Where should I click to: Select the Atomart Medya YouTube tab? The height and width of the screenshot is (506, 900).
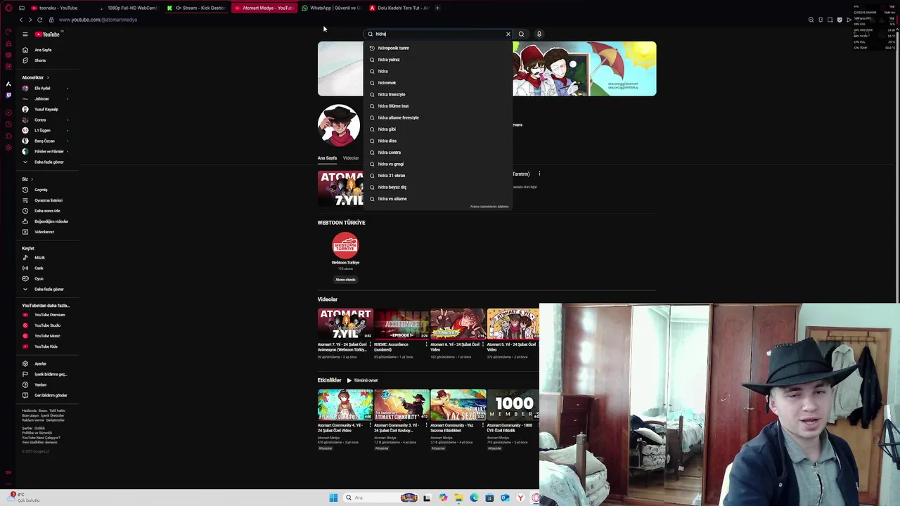(264, 8)
